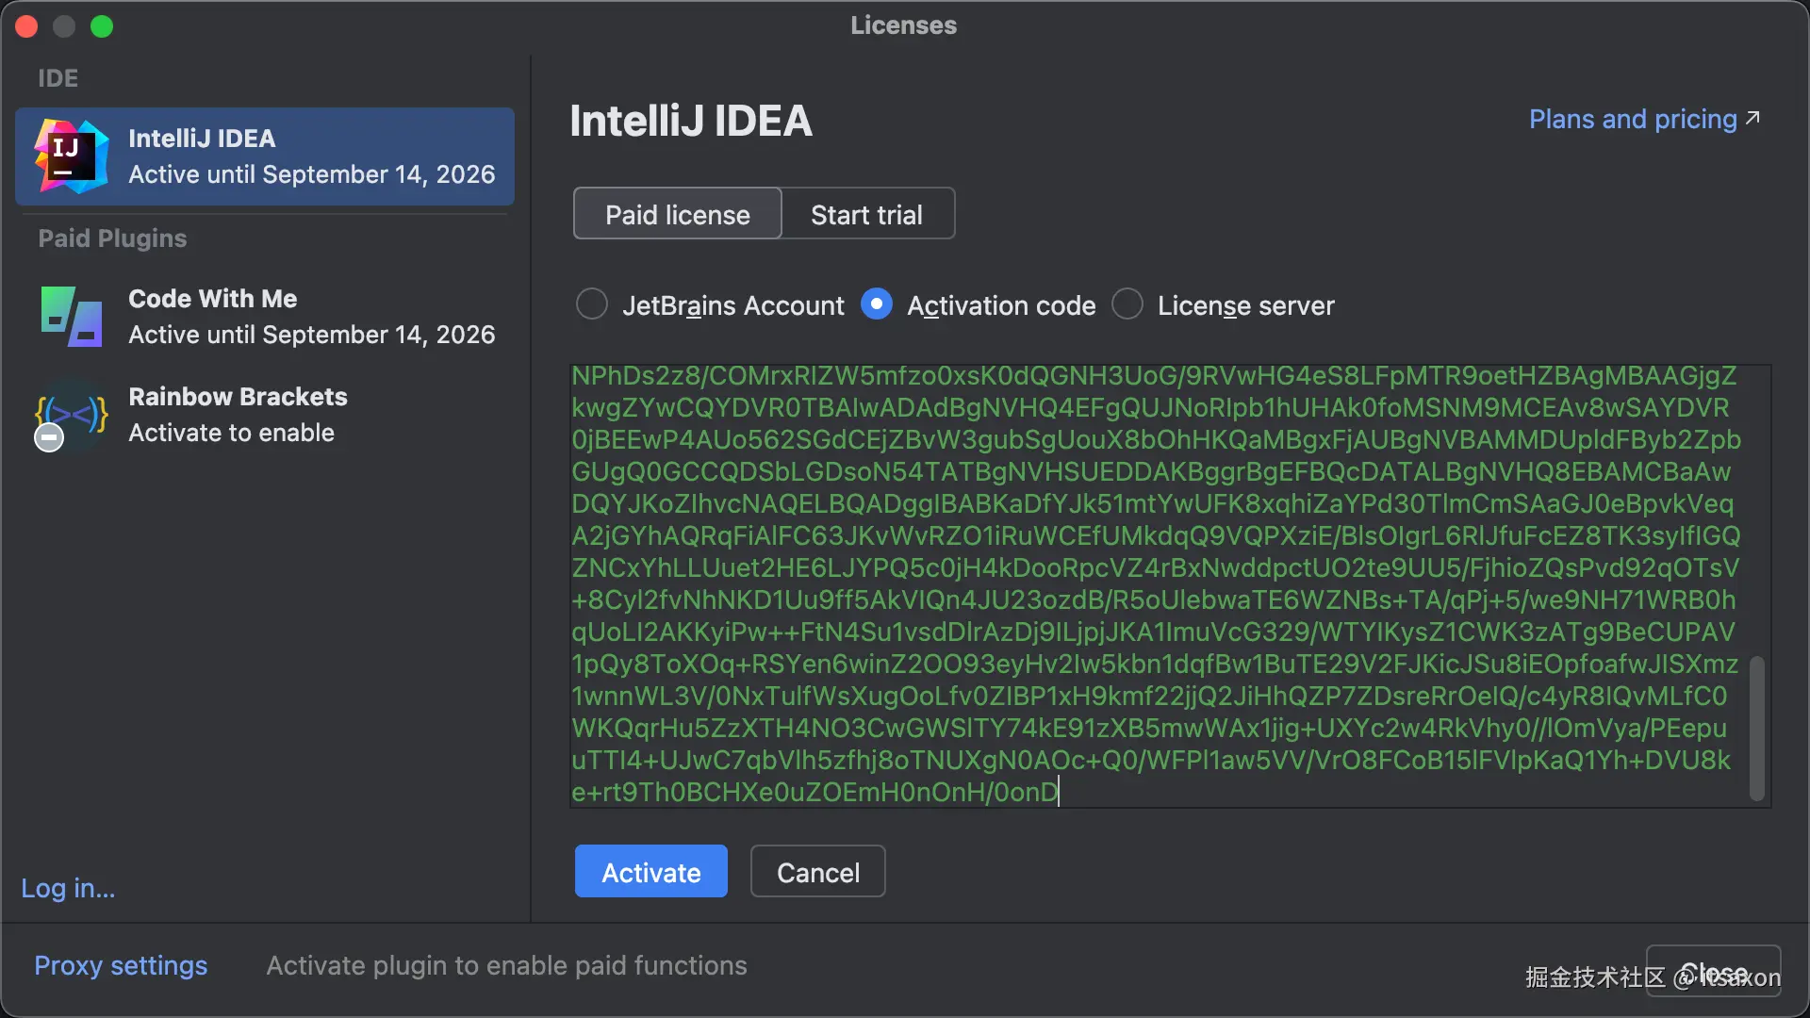Select the Activation code radio button
This screenshot has height=1018, width=1810.
(x=877, y=304)
